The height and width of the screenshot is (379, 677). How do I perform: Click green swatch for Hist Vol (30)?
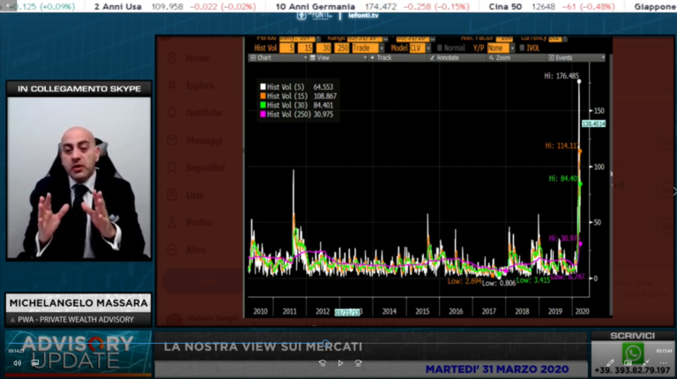(263, 105)
